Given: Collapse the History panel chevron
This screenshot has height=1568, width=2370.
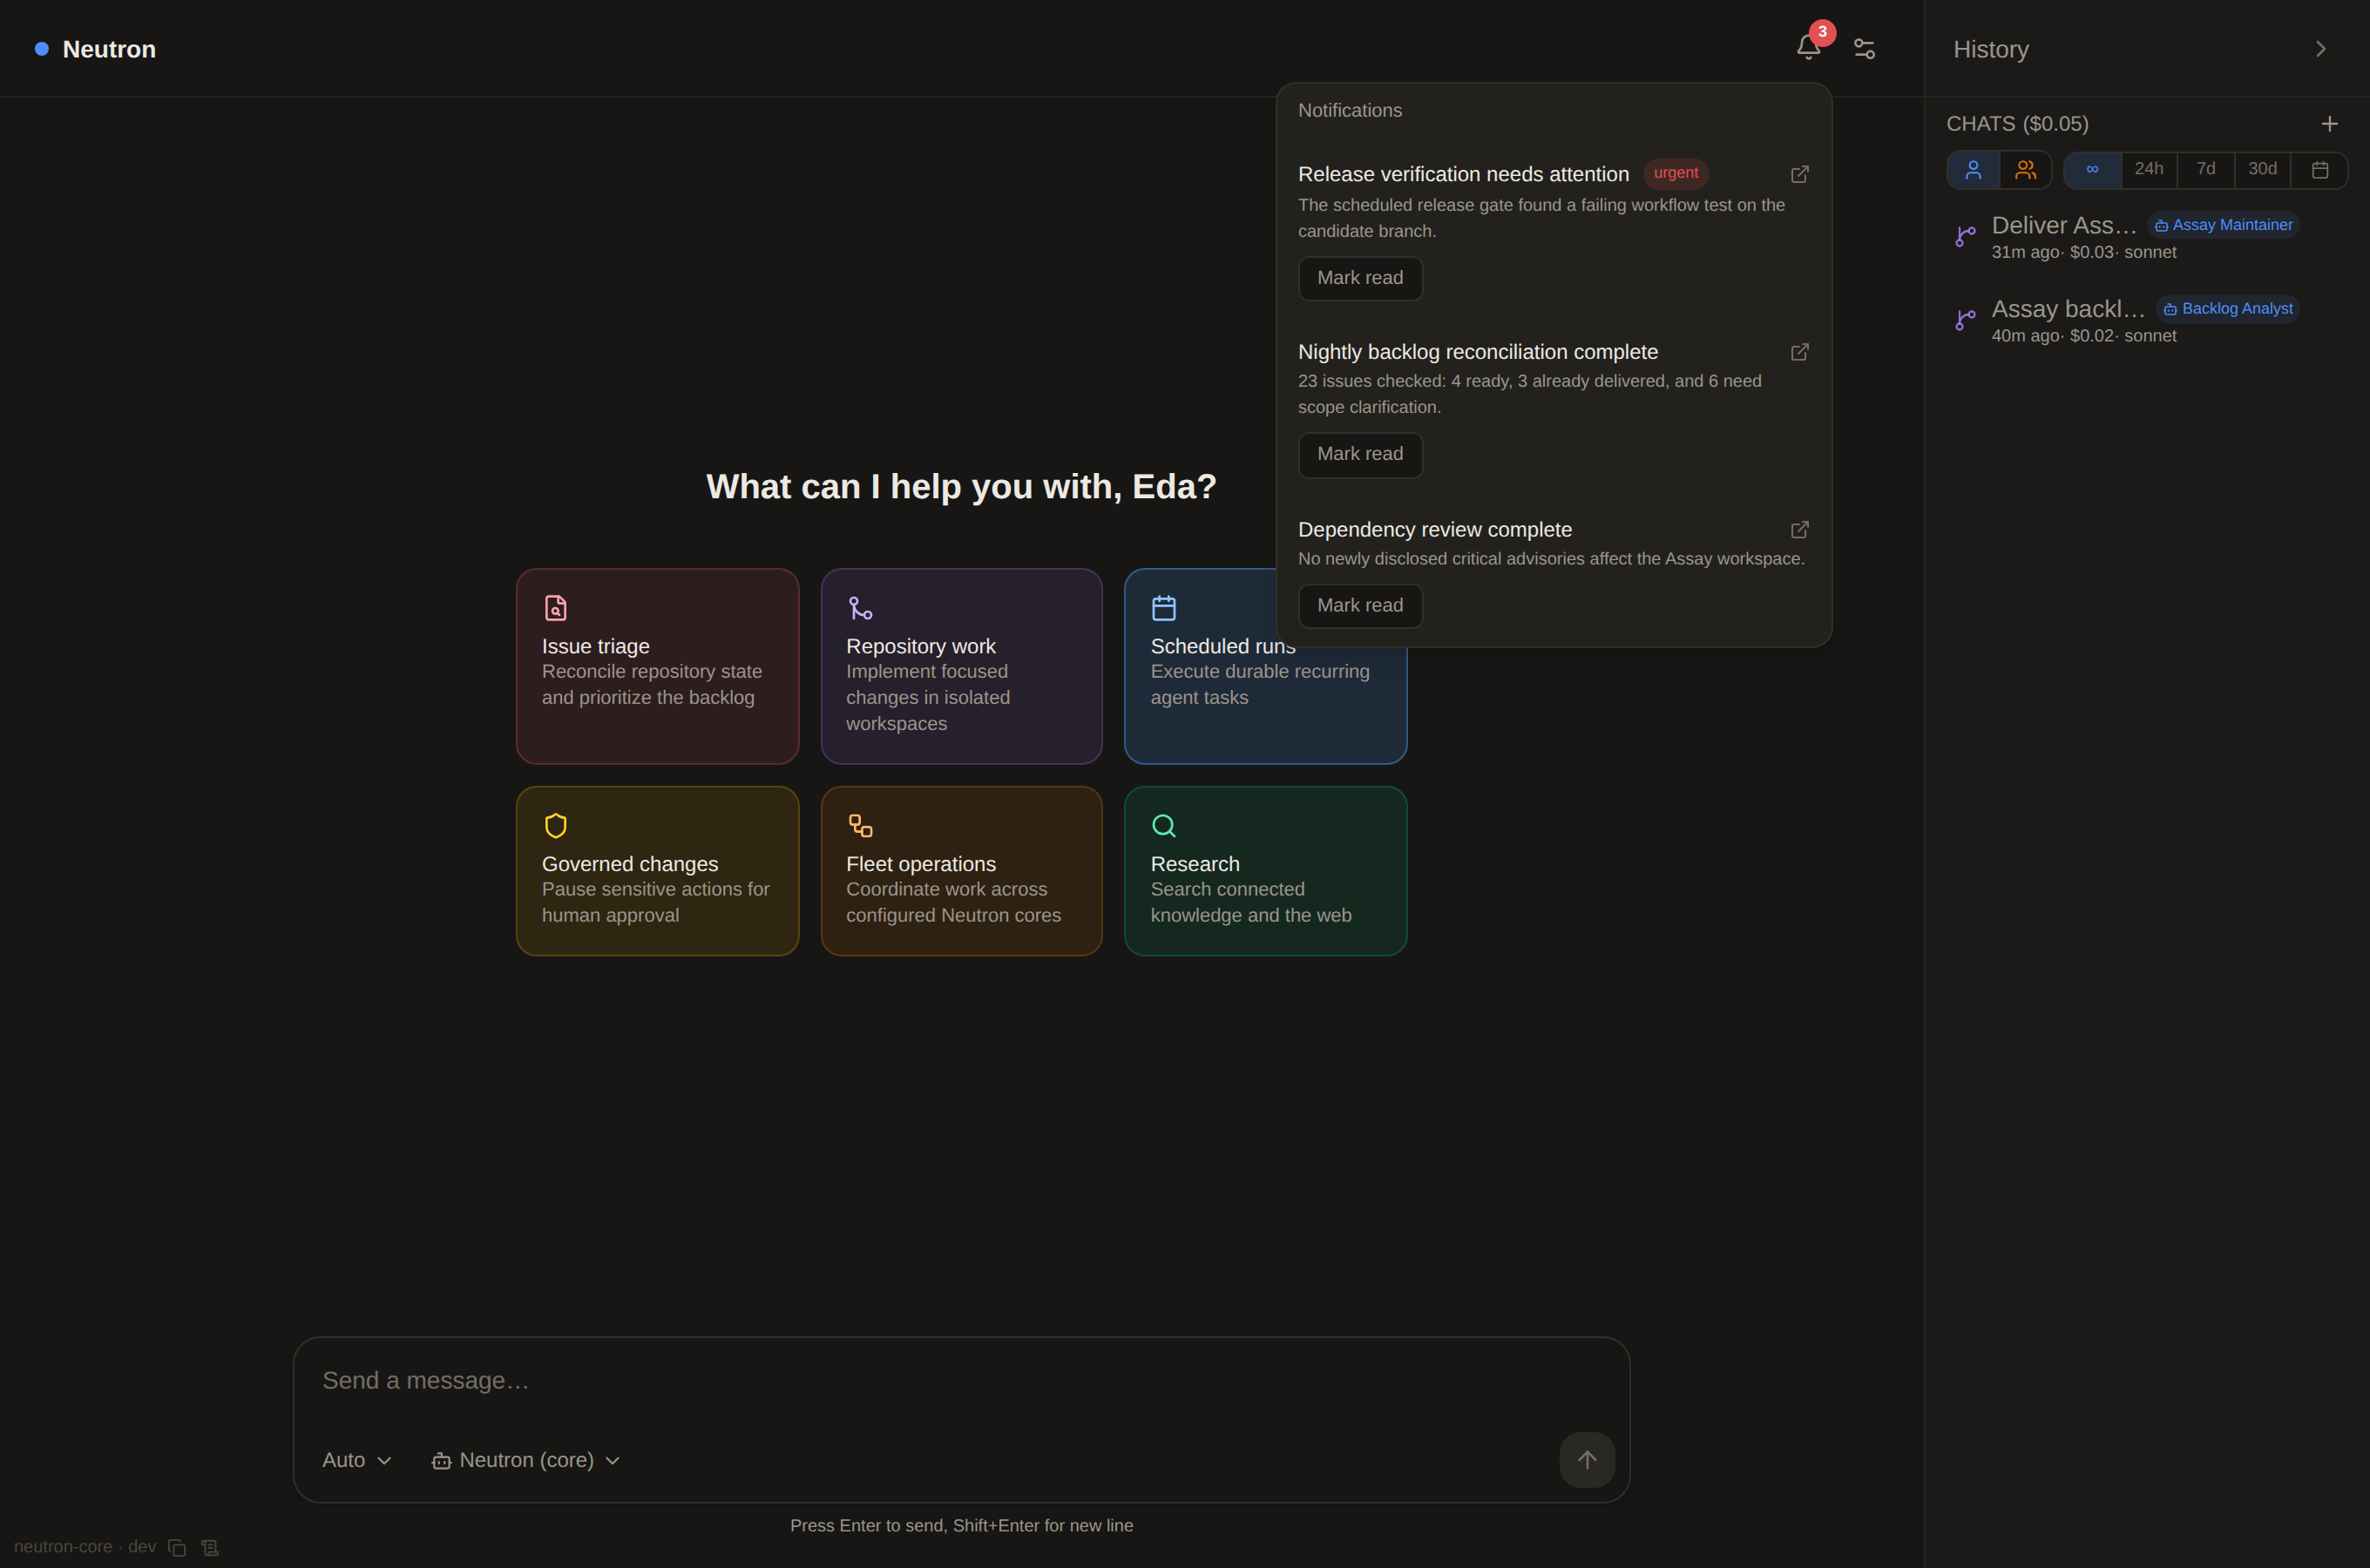Looking at the screenshot, I should 2321,49.
